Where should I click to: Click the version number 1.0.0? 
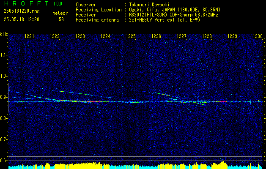(58, 4)
